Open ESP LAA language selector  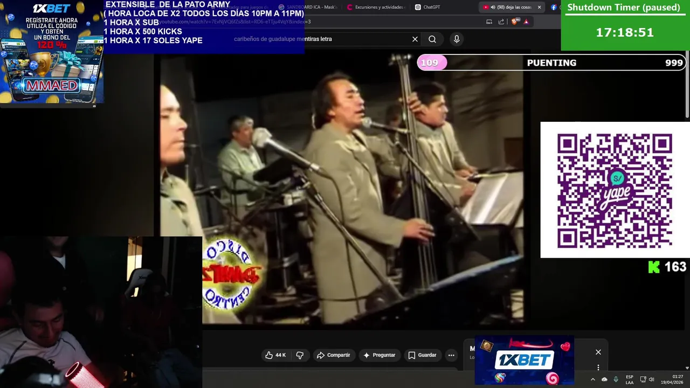[x=629, y=379]
